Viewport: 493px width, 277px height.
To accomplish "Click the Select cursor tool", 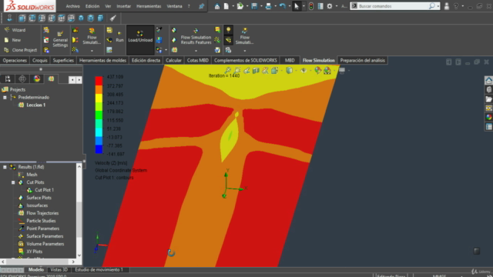I will [296, 6].
